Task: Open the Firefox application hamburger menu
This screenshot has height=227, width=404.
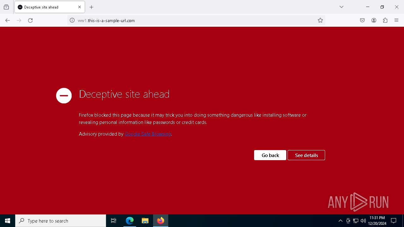Action: tap(396, 20)
